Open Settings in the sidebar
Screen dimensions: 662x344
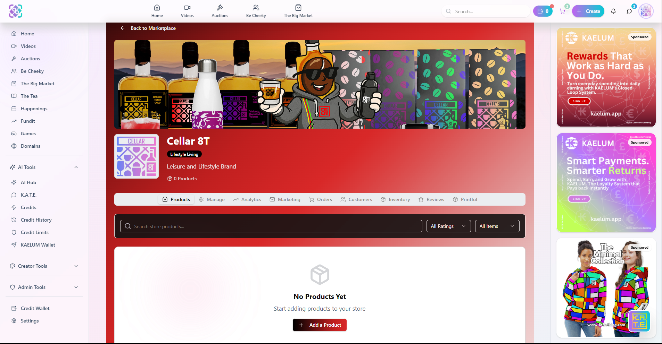click(x=44, y=321)
